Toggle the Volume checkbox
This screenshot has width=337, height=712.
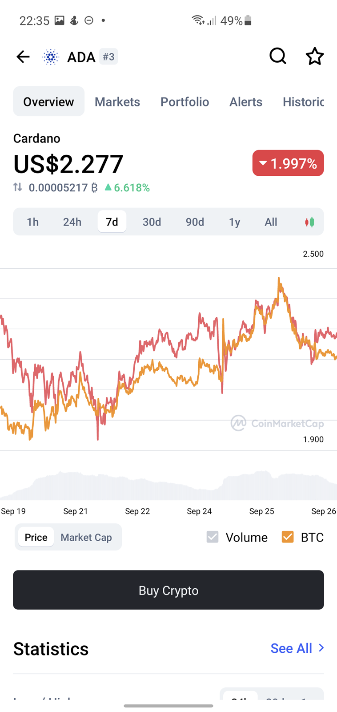(x=213, y=537)
